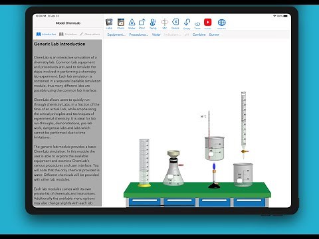Click paragraph starting 'ChemLab is an interactive simulation'
The image size is (319, 239).
tap(67, 74)
